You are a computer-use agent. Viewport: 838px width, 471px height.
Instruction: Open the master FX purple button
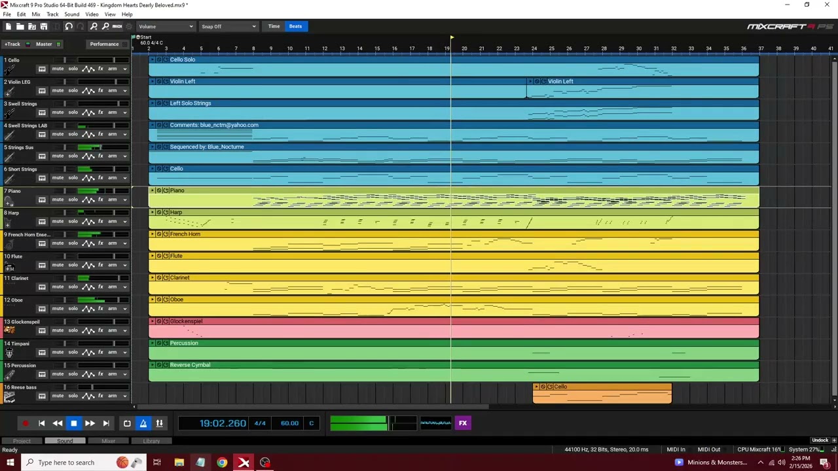pos(463,423)
